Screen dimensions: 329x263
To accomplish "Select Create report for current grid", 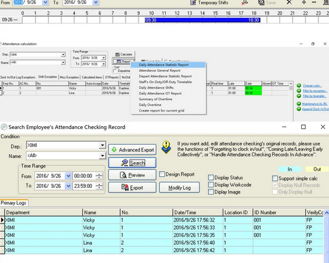I will pyautogui.click(x=168, y=110).
